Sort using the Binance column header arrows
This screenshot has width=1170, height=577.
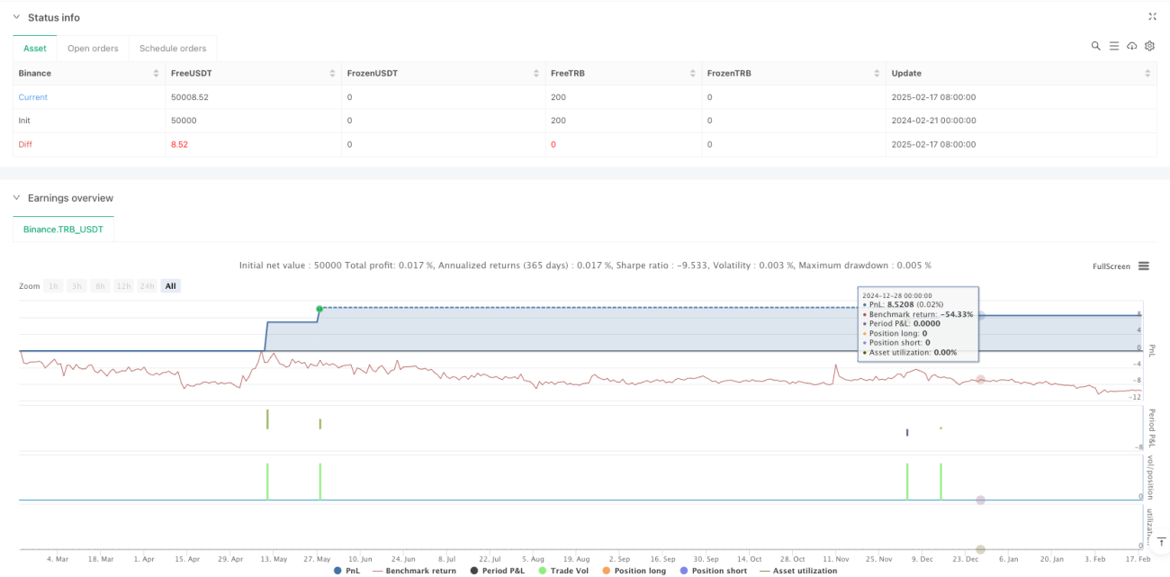[x=156, y=73]
